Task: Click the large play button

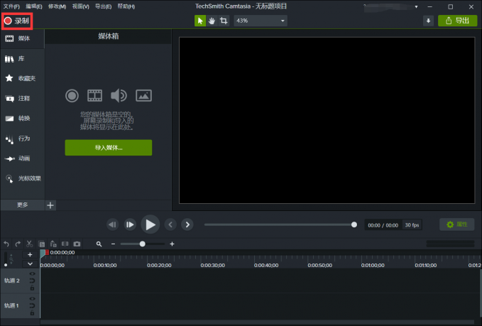Action: 150,224
